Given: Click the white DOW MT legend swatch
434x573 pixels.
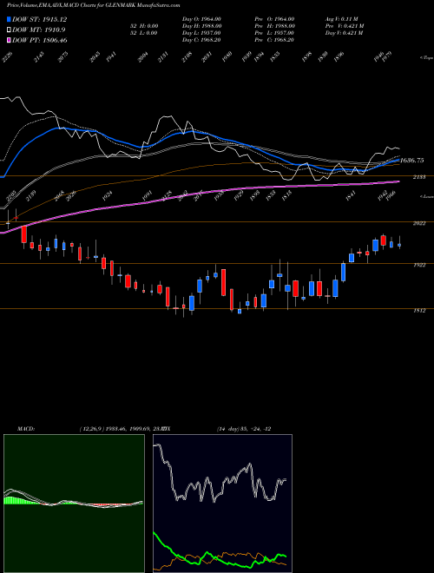Looking at the screenshot, I should click(9, 30).
